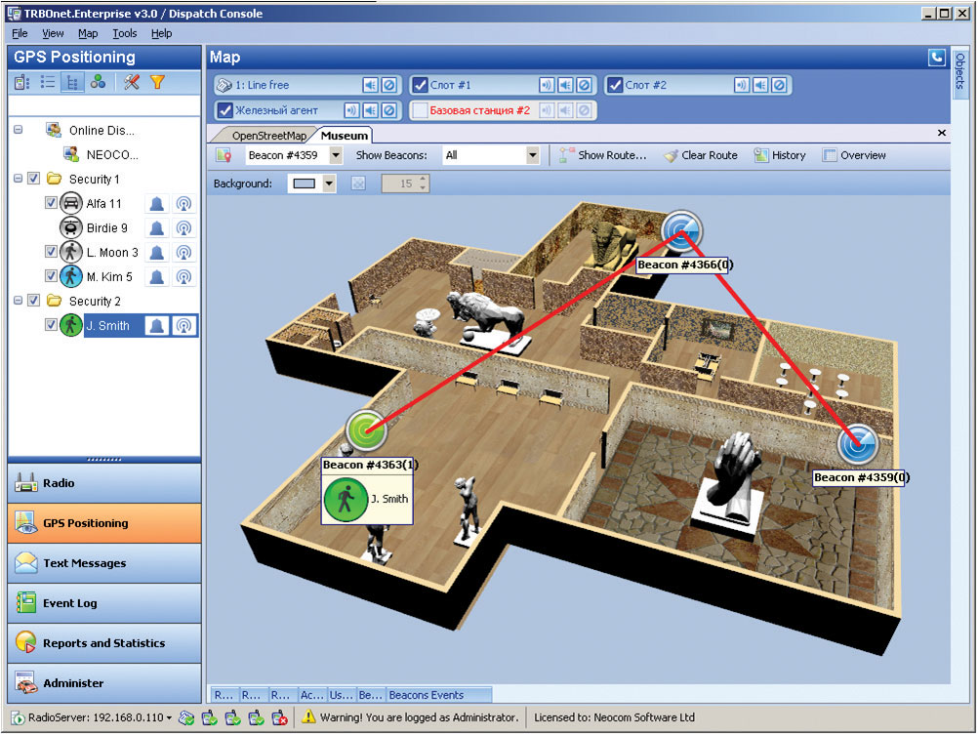Click the phone call icon in Map header
Image resolution: width=978 pixels, height=735 pixels.
pyautogui.click(x=936, y=58)
